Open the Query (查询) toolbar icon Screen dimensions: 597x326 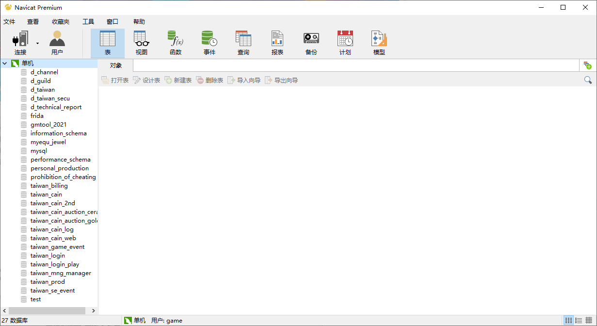click(x=243, y=43)
